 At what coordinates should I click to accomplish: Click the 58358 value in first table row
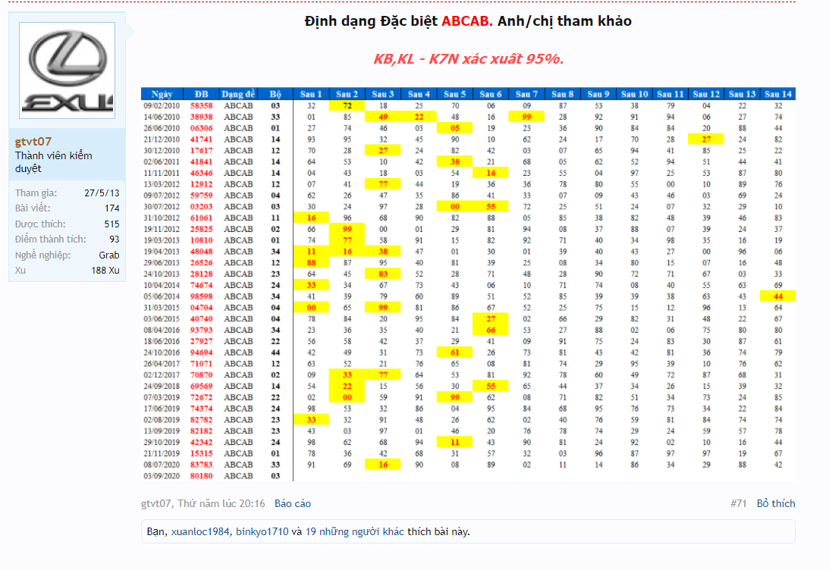click(x=201, y=106)
